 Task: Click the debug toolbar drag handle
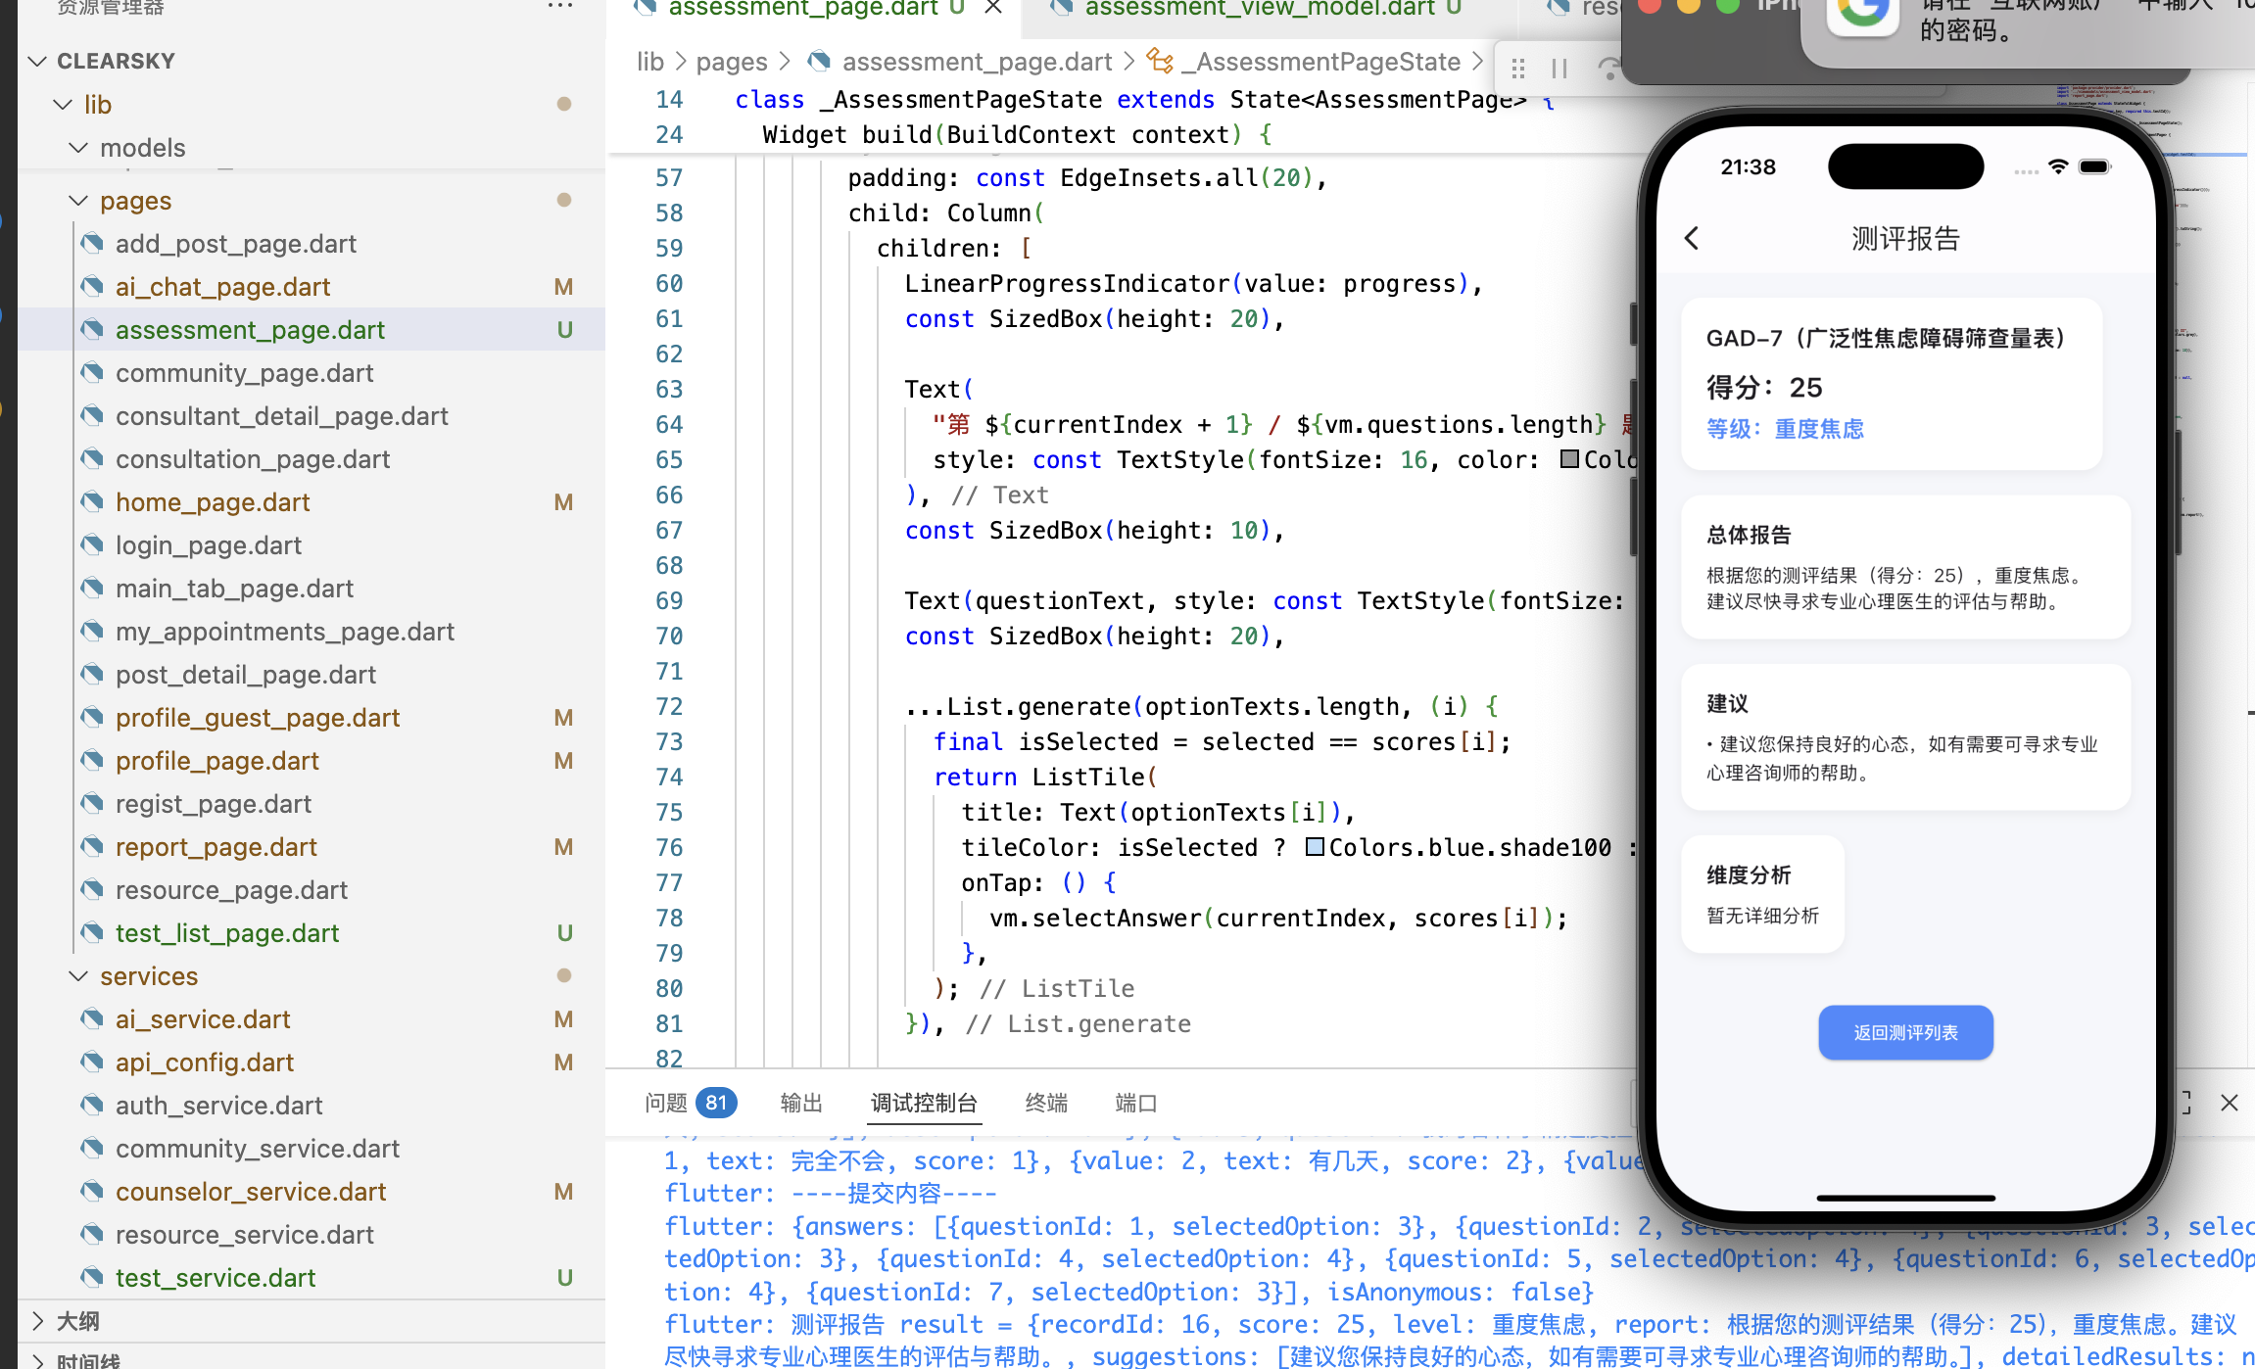coord(1518,69)
